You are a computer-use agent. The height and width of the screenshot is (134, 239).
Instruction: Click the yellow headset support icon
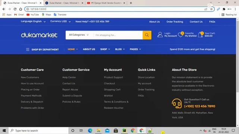[x=177, y=103]
